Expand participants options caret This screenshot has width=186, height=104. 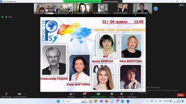pyautogui.click(x=78, y=94)
